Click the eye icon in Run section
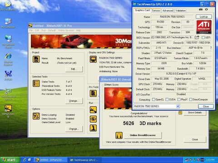The image size is (218, 163). point(93,119)
